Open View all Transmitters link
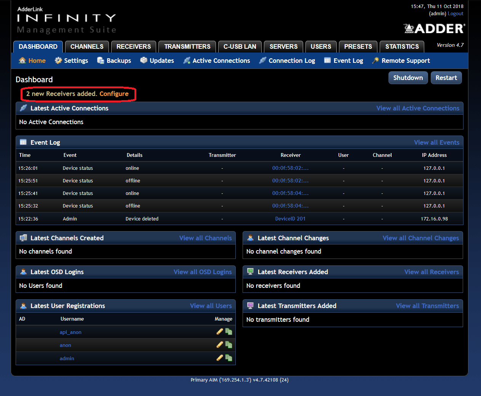This screenshot has height=396, width=481. pos(427,306)
